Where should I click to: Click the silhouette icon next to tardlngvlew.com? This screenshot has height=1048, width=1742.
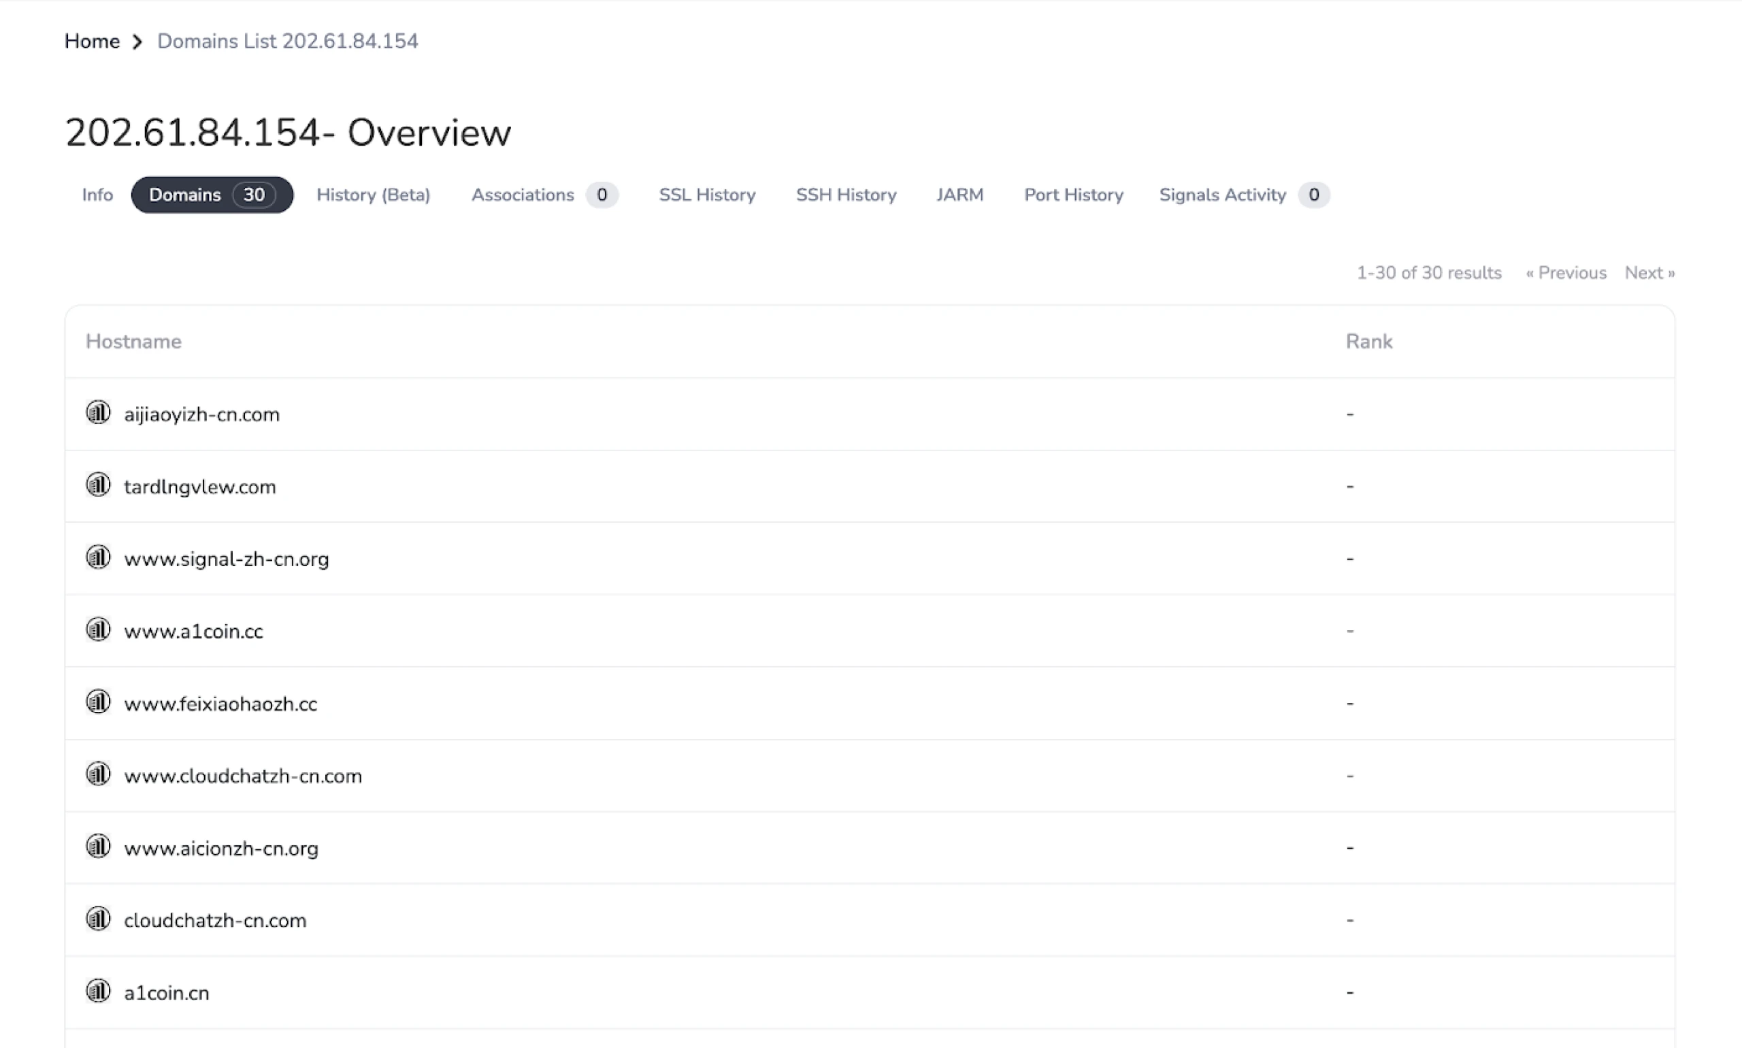click(98, 485)
